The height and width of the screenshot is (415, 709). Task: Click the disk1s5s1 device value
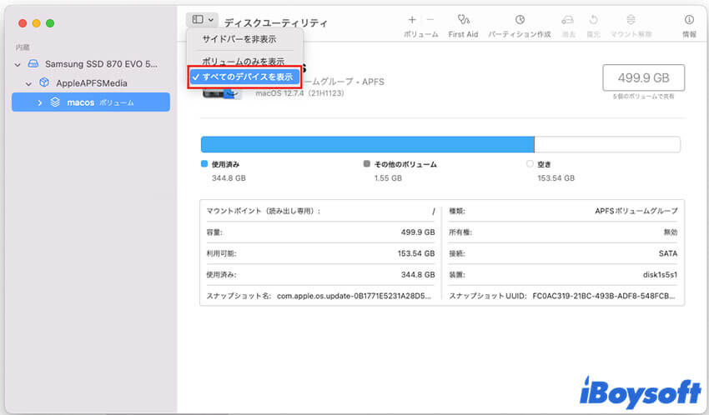click(660, 274)
